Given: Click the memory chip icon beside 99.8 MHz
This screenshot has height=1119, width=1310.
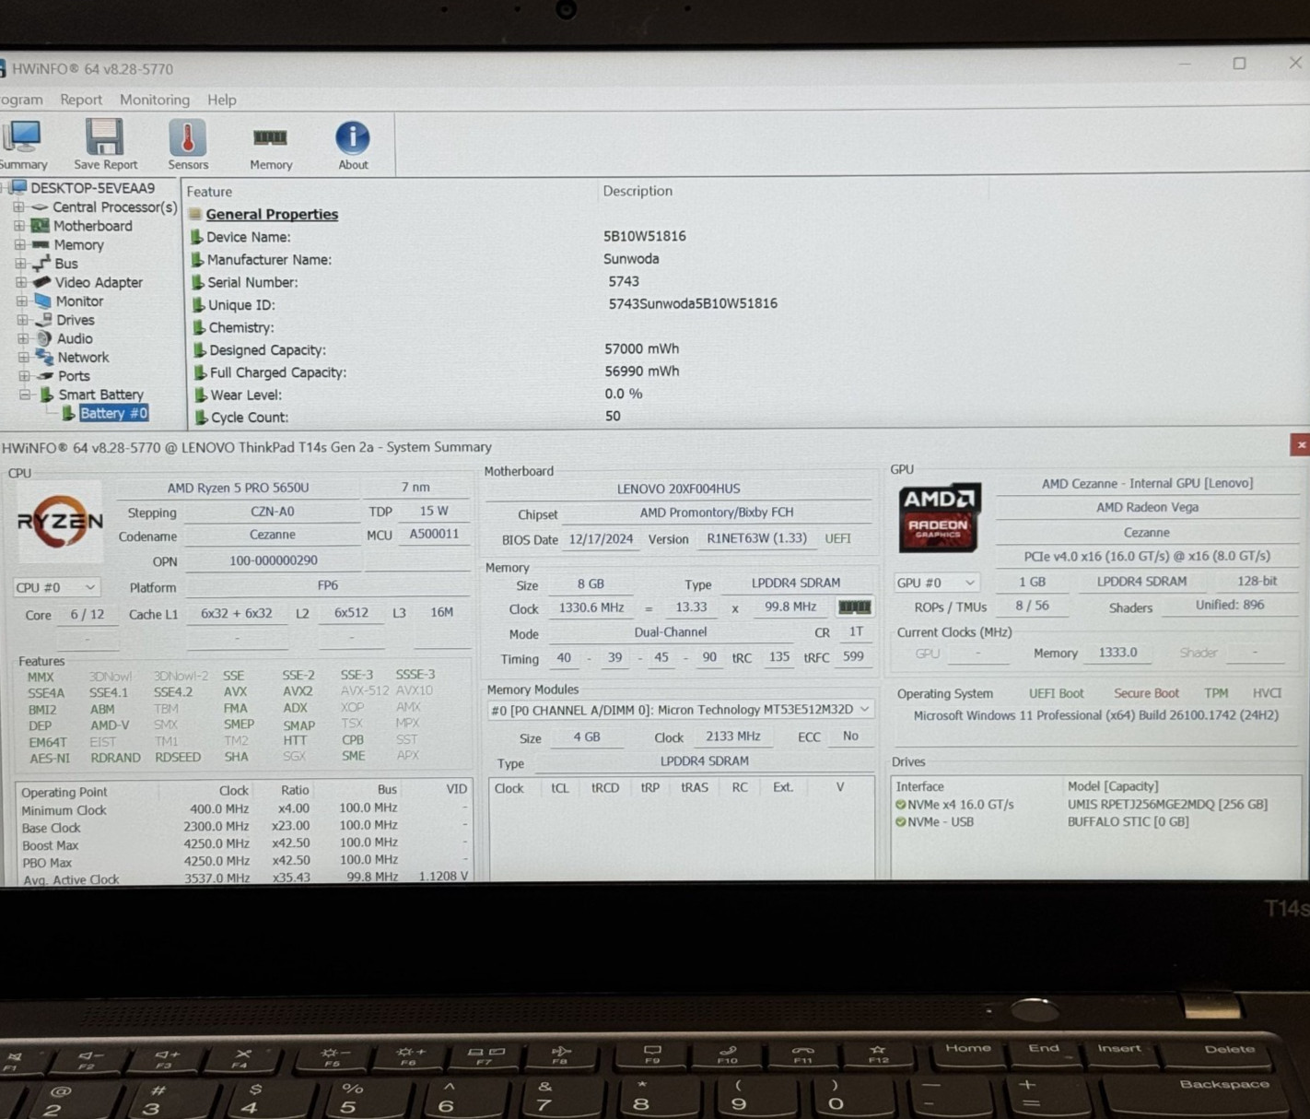Looking at the screenshot, I should [x=854, y=607].
